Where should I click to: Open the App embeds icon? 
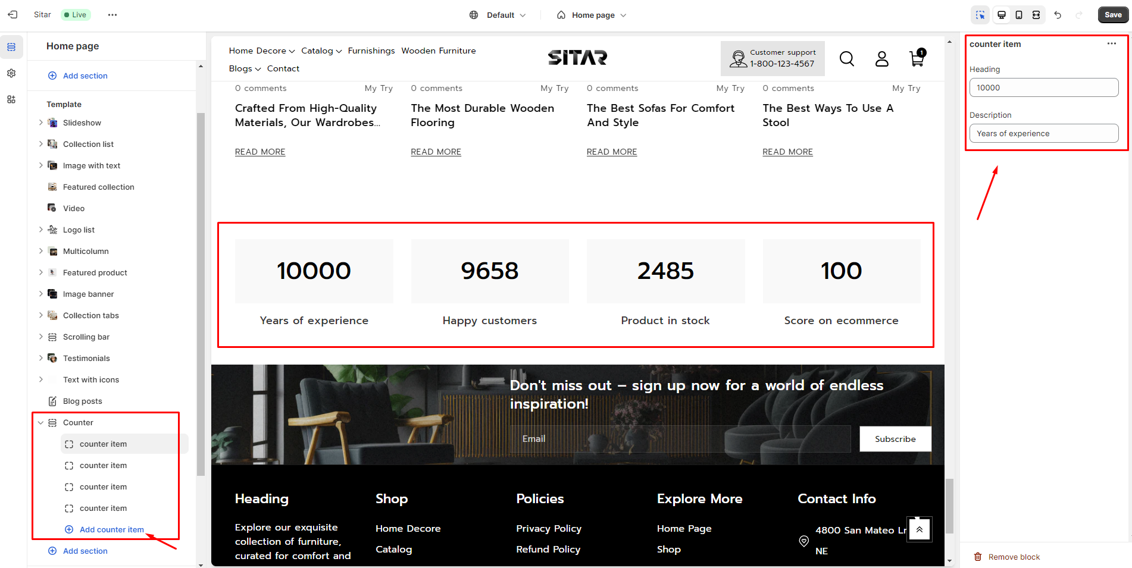(x=11, y=99)
